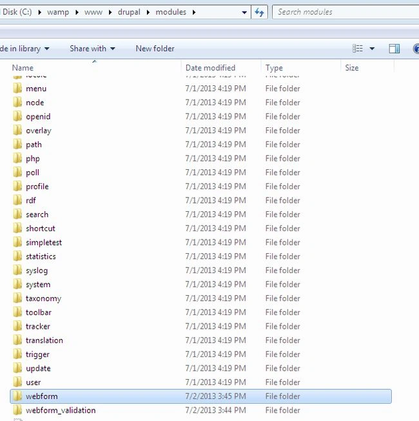The width and height of the screenshot is (419, 421).
Task: Click the shortcut folder icon
Action: 17,228
